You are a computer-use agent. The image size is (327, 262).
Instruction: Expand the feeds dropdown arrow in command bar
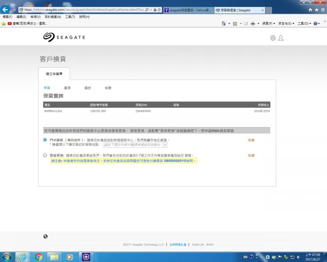click(x=240, y=24)
